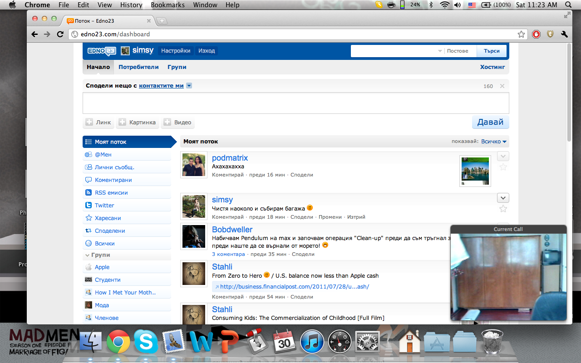581x363 pixels.
Task: Open the Bookmarks menu in menu bar
Action: pos(168,5)
